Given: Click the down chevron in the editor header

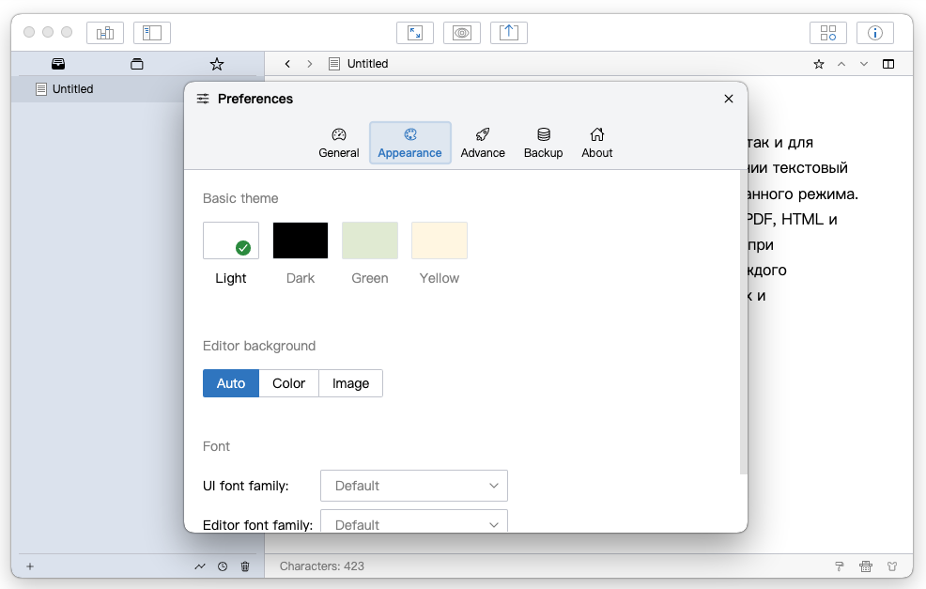Looking at the screenshot, I should pos(864,64).
